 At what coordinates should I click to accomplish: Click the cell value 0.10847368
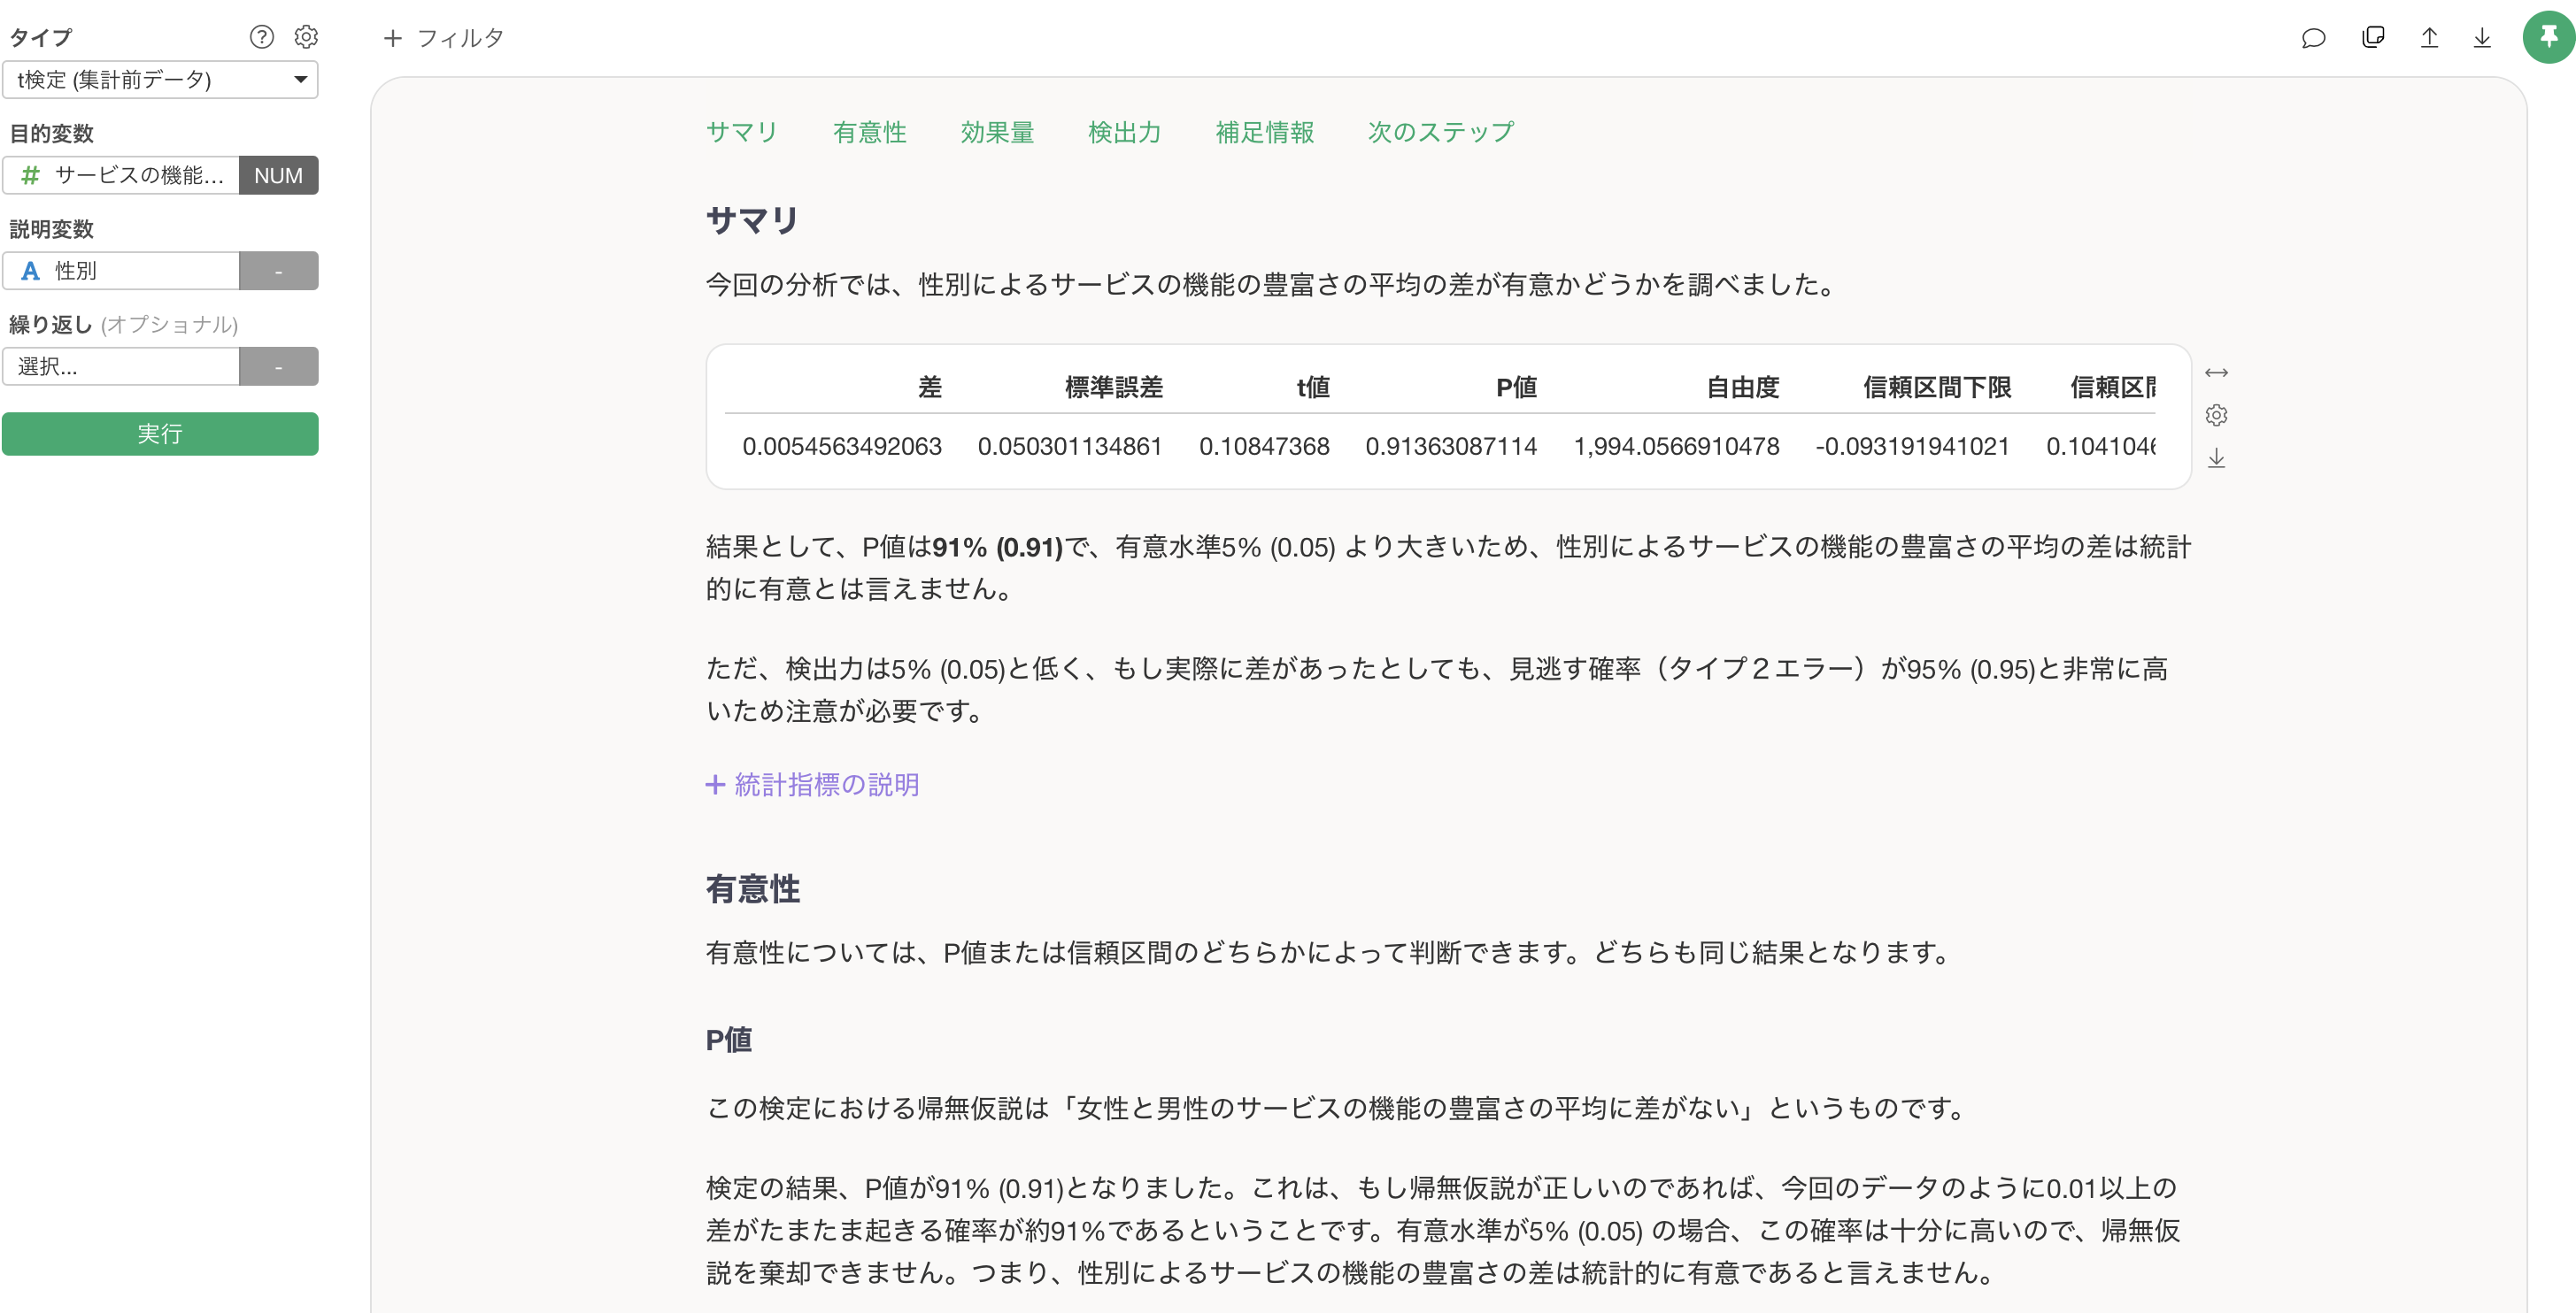[x=1264, y=446]
